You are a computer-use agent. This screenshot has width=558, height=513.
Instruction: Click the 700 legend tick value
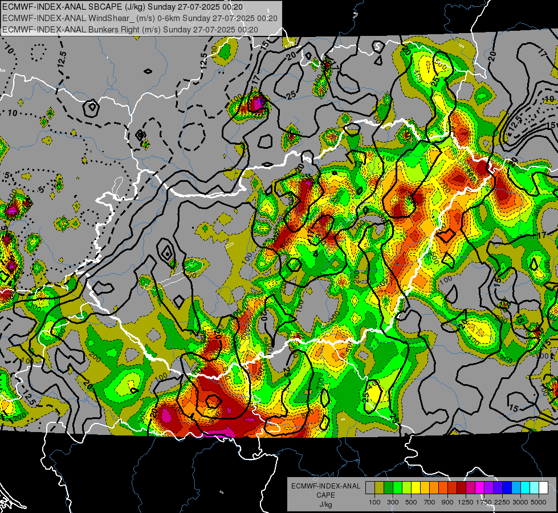[x=429, y=502]
